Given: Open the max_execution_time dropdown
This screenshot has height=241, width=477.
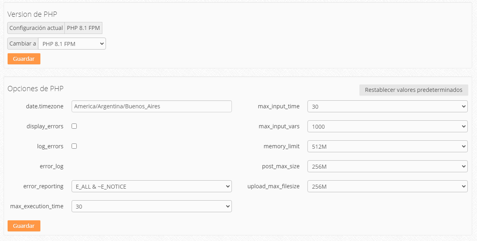Looking at the screenshot, I should pyautogui.click(x=152, y=206).
